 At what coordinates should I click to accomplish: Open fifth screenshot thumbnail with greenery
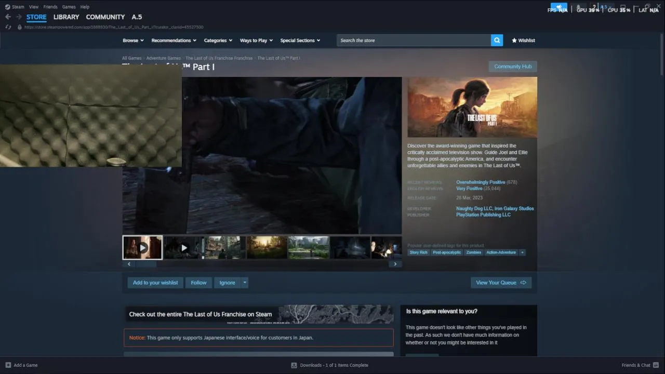[309, 248]
